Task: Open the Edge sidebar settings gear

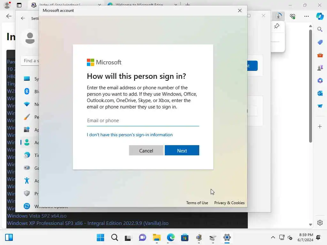Action: (x=320, y=223)
